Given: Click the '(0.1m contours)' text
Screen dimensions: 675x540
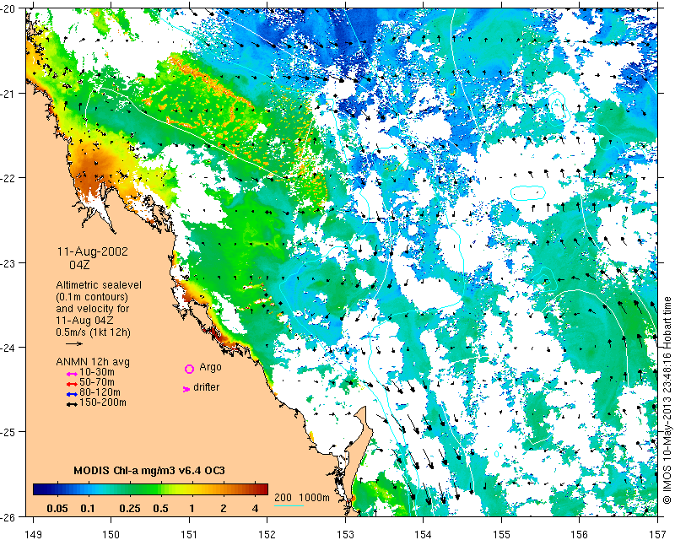Looking at the screenshot, I should [92, 297].
